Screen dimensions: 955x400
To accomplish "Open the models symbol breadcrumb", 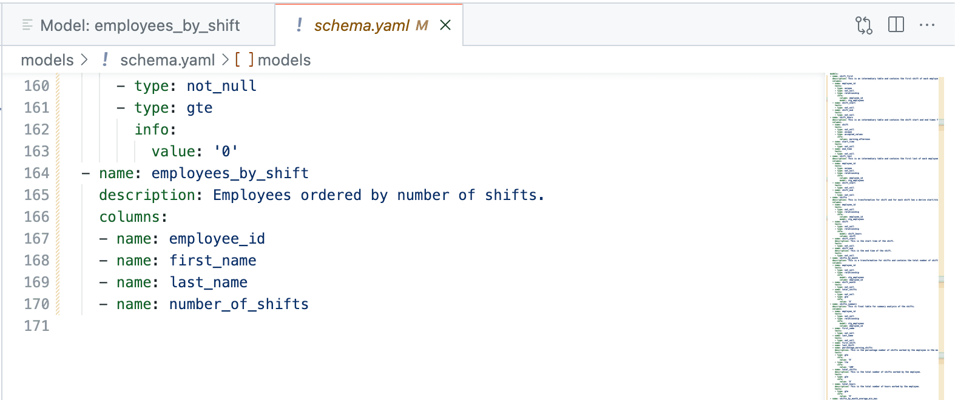I will [284, 60].
